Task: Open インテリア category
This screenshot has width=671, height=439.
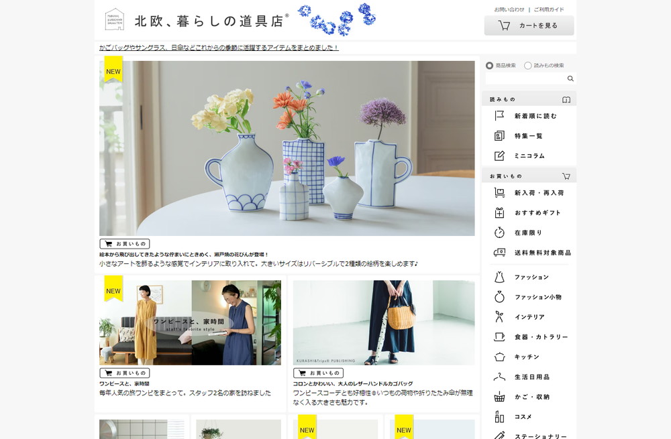Action: pyautogui.click(x=530, y=317)
